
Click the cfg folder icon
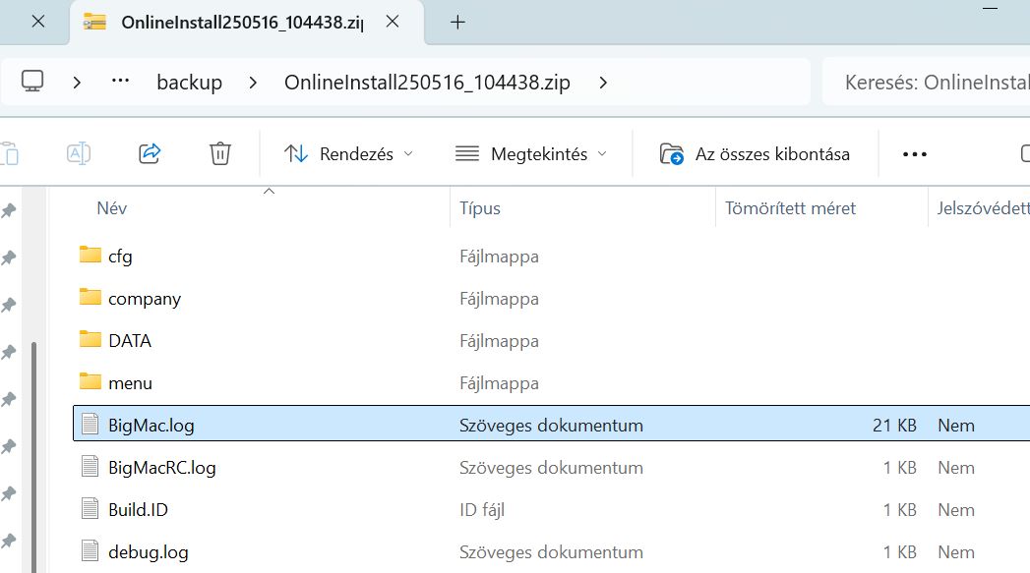[90, 254]
